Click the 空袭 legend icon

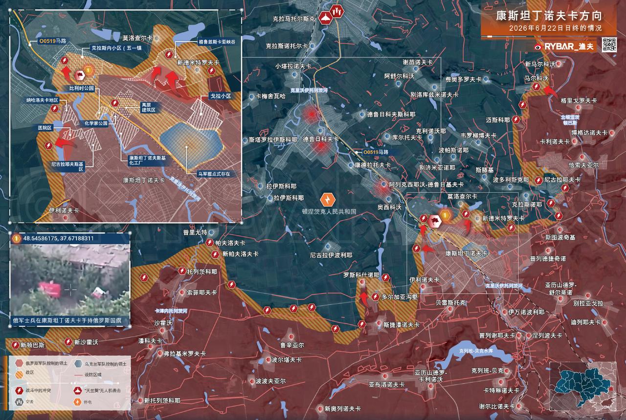click(x=19, y=402)
